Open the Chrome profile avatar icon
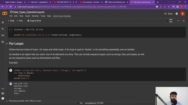188x105 pixels. click(182, 7)
